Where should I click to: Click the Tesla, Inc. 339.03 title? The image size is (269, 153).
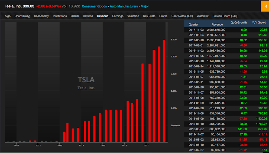pyautogui.click(x=20, y=6)
